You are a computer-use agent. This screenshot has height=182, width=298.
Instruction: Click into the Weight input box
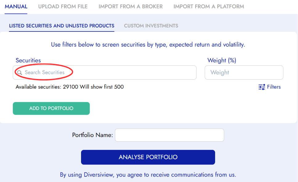coord(244,72)
